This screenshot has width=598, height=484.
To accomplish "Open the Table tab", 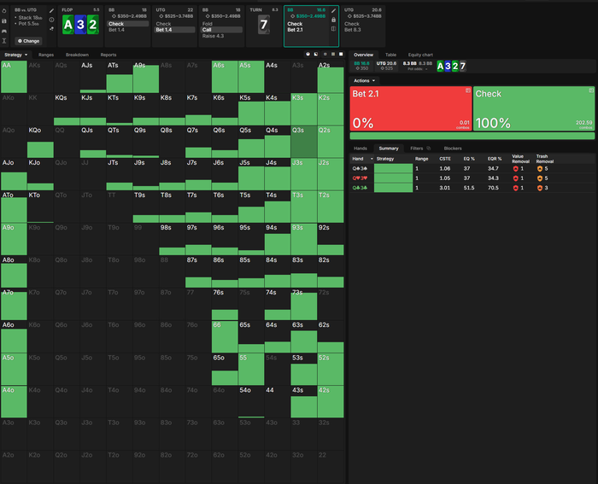I will 390,55.
